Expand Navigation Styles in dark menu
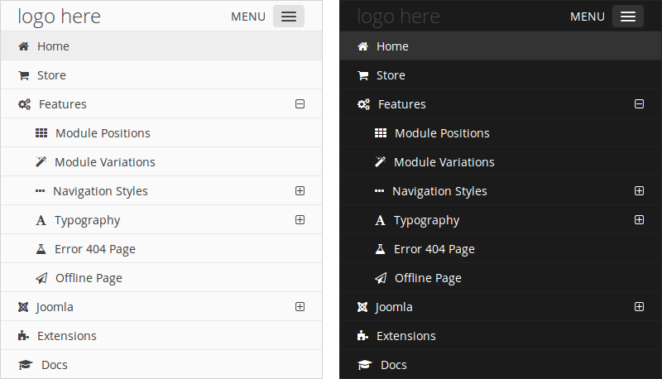 (x=639, y=191)
